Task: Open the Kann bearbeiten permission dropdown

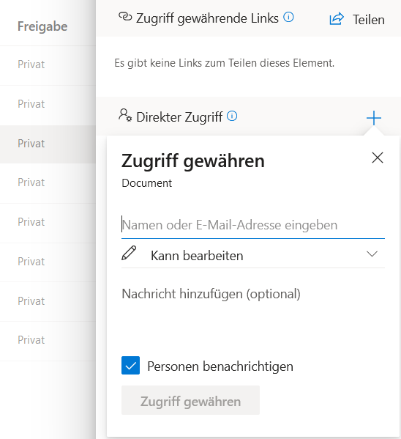Action: point(253,254)
